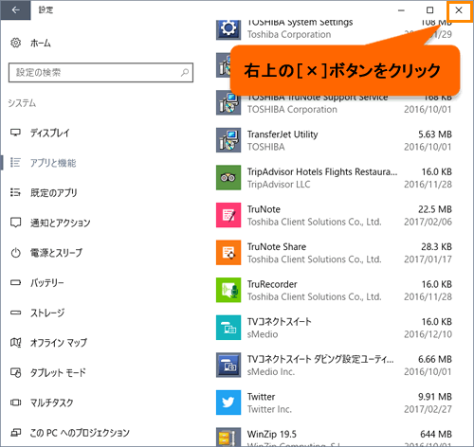Click the 2017/02/06 install date

428,222
